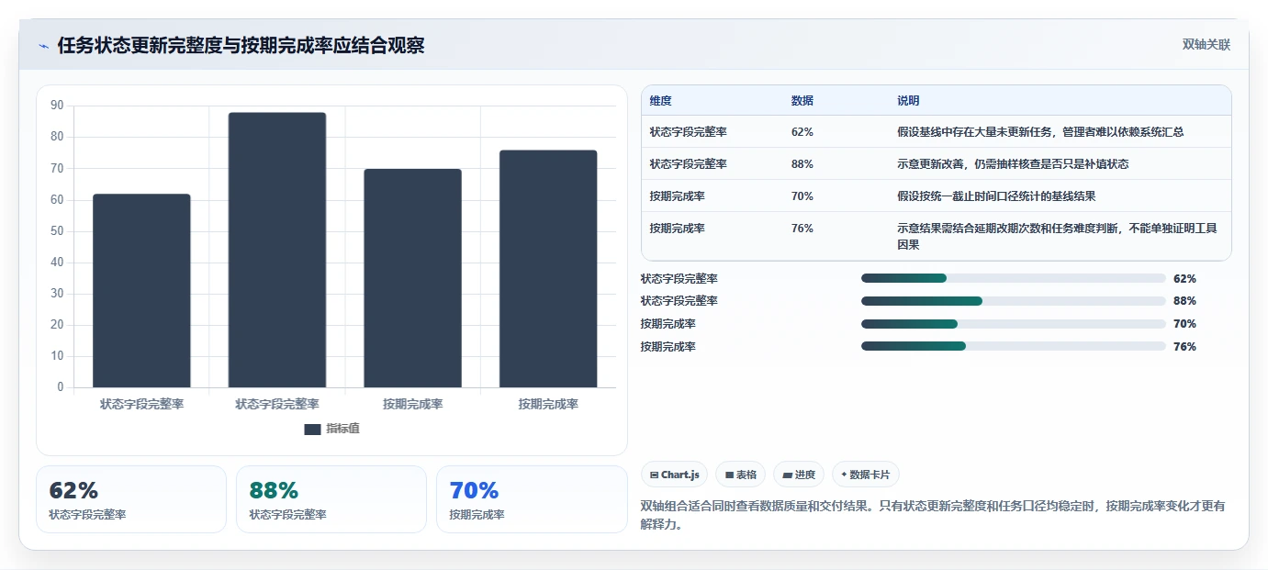
Task: Open the 62% 状态字段完整率 stat card
Action: [130, 499]
